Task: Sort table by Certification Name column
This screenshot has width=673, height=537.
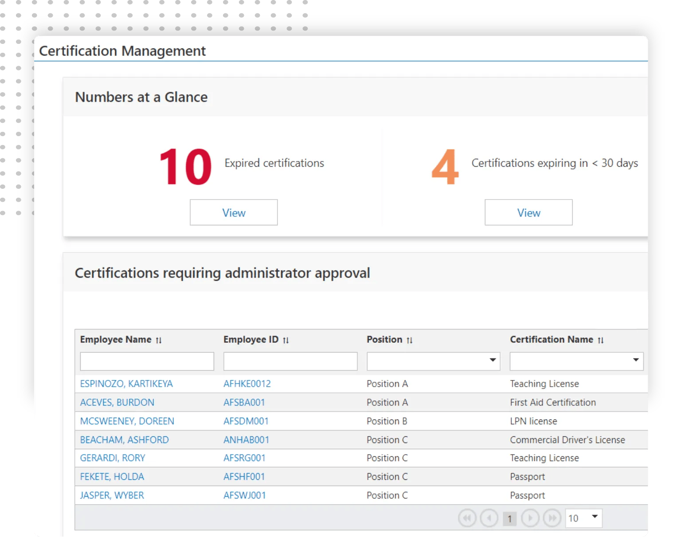Action: pos(600,340)
